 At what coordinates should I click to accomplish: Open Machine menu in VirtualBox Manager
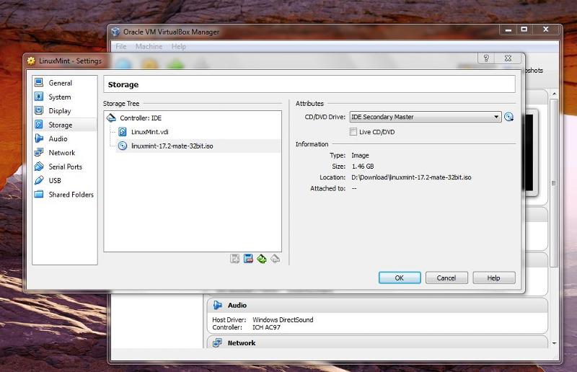(149, 47)
